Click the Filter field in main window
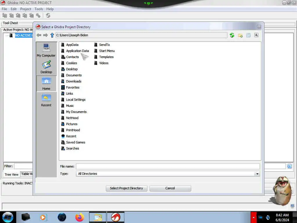Screen dimensions: 297x223 pyautogui.click(x=23, y=166)
